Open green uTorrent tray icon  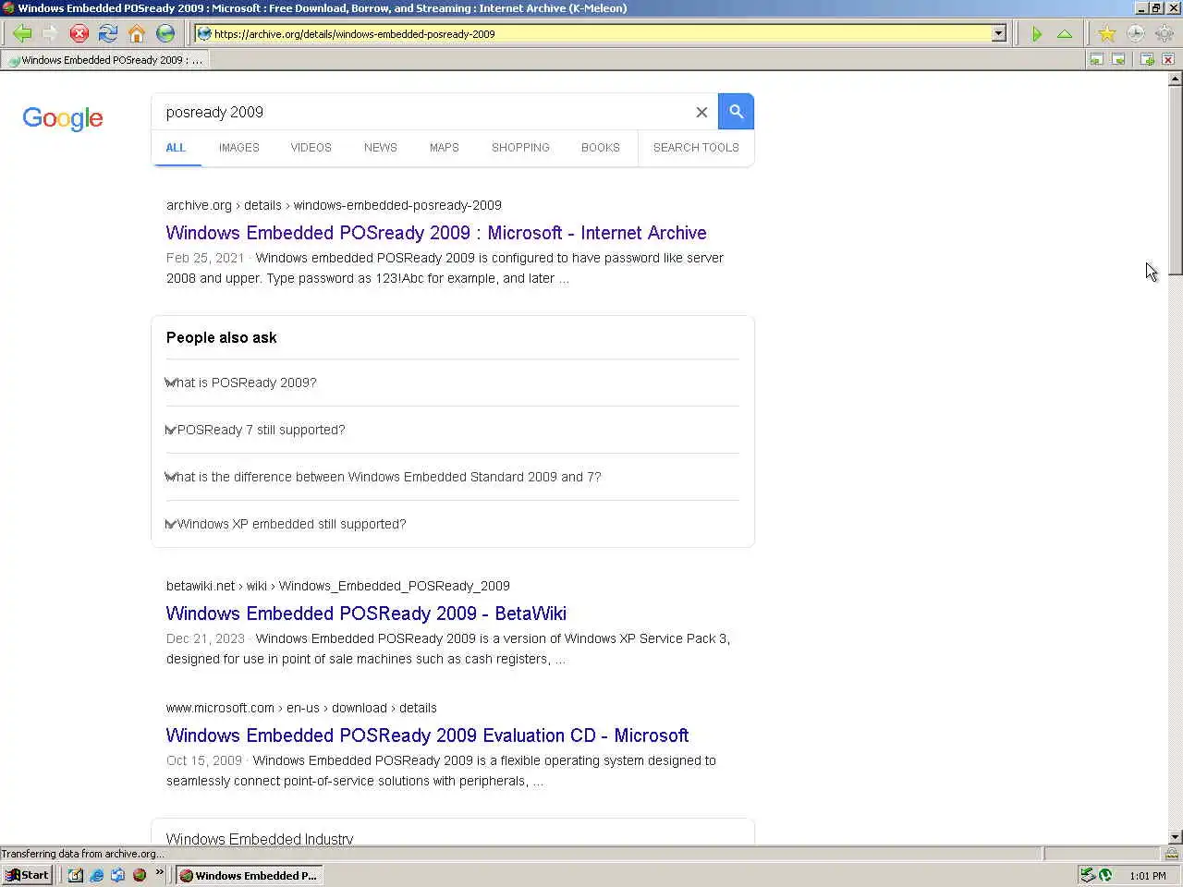pos(1105,875)
